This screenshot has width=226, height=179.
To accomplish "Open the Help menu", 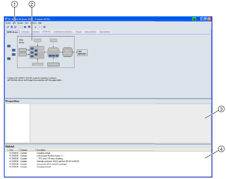I will tap(40, 23).
